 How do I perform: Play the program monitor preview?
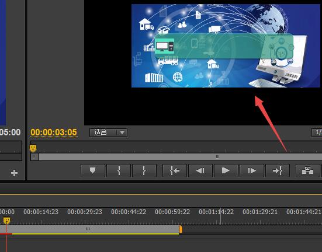[226, 170]
